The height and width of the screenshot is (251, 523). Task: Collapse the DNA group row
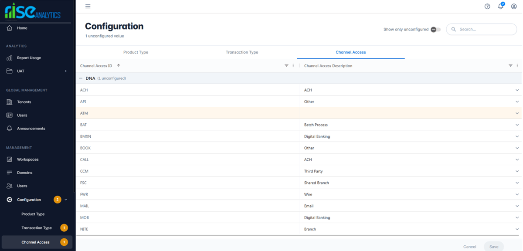pos(81,78)
